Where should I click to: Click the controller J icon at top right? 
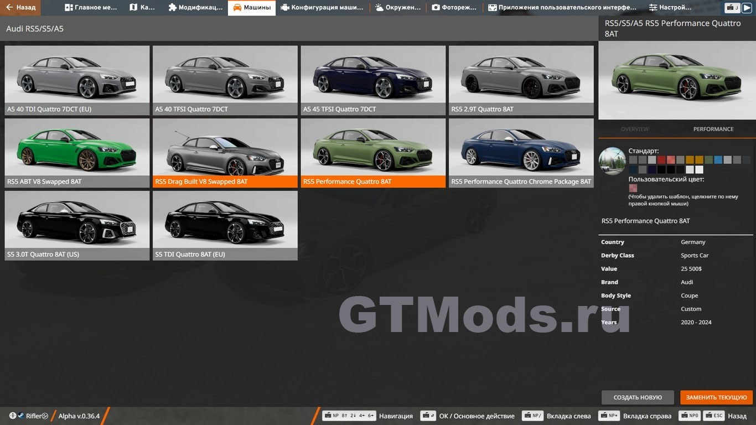coord(733,8)
